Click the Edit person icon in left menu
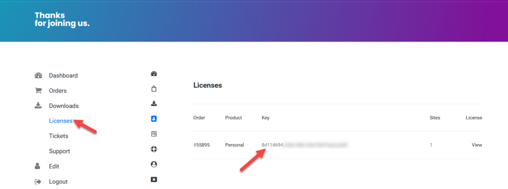508x189 pixels. click(38, 166)
